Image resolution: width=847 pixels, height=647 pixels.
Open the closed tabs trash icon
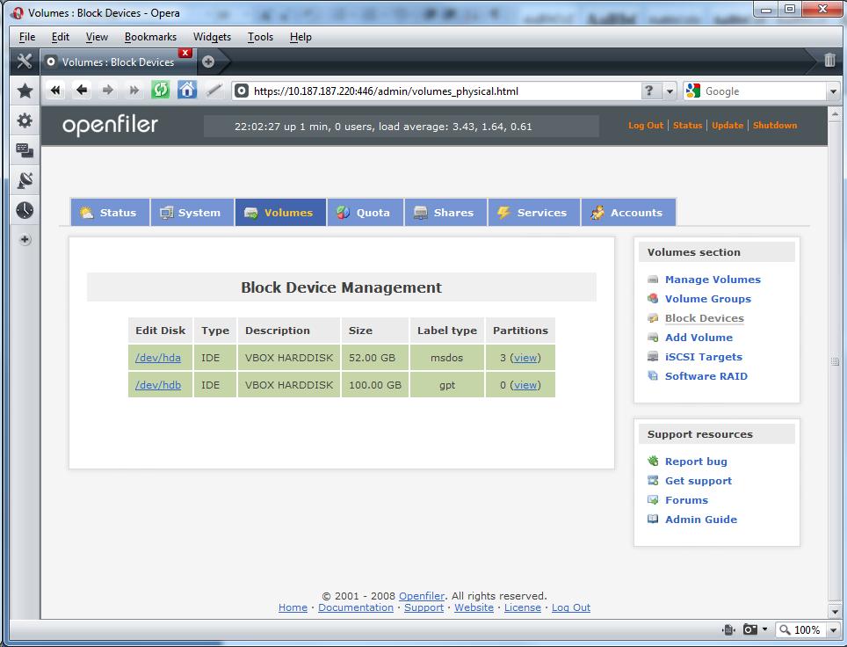click(829, 61)
